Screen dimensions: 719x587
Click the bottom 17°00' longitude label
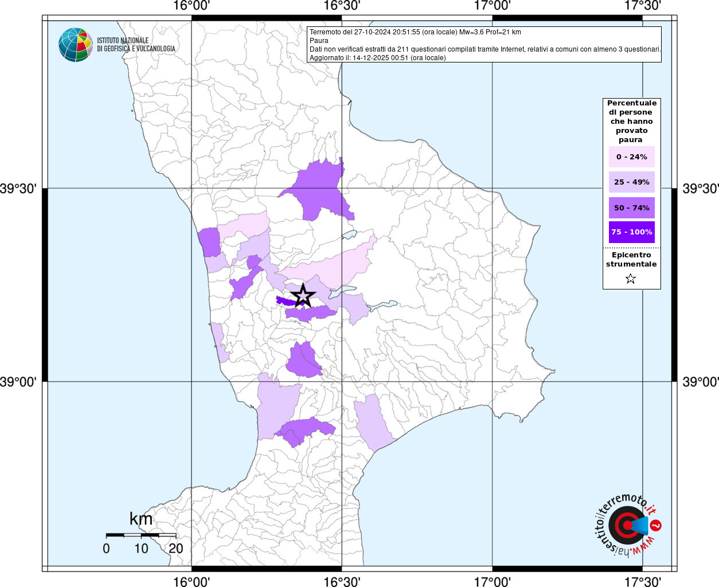point(493,581)
